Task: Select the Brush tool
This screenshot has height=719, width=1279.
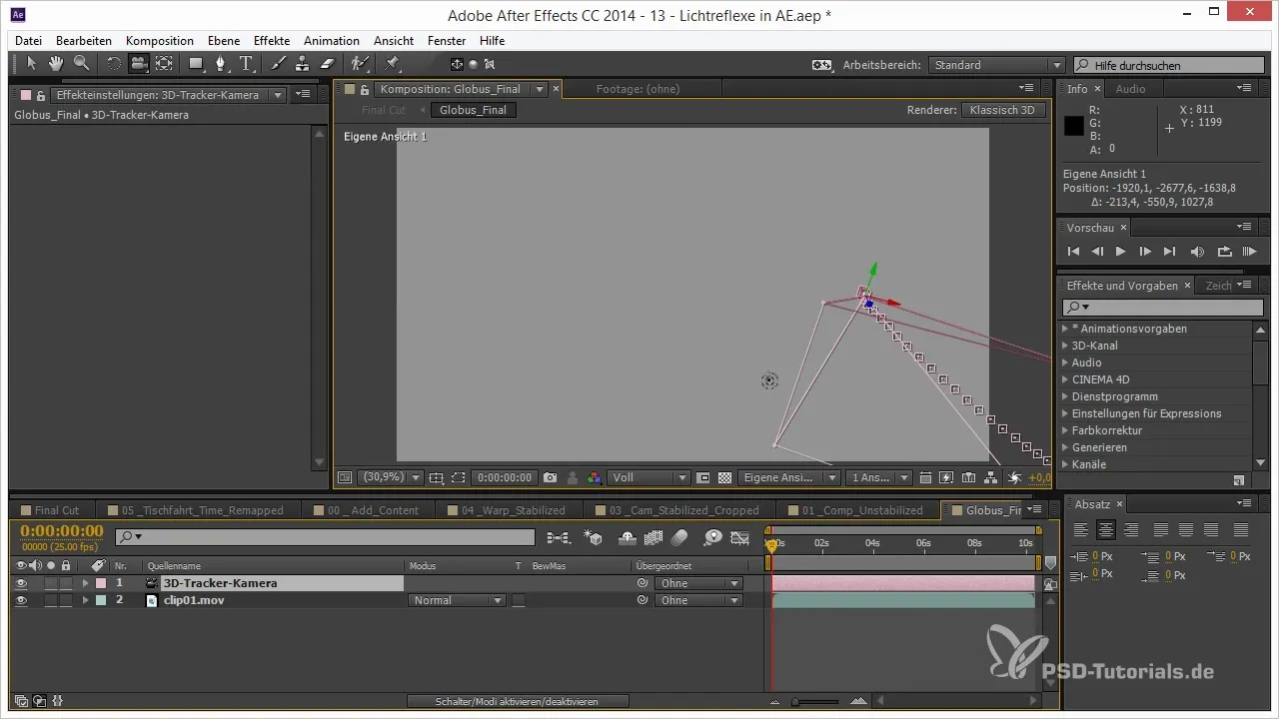Action: point(279,64)
